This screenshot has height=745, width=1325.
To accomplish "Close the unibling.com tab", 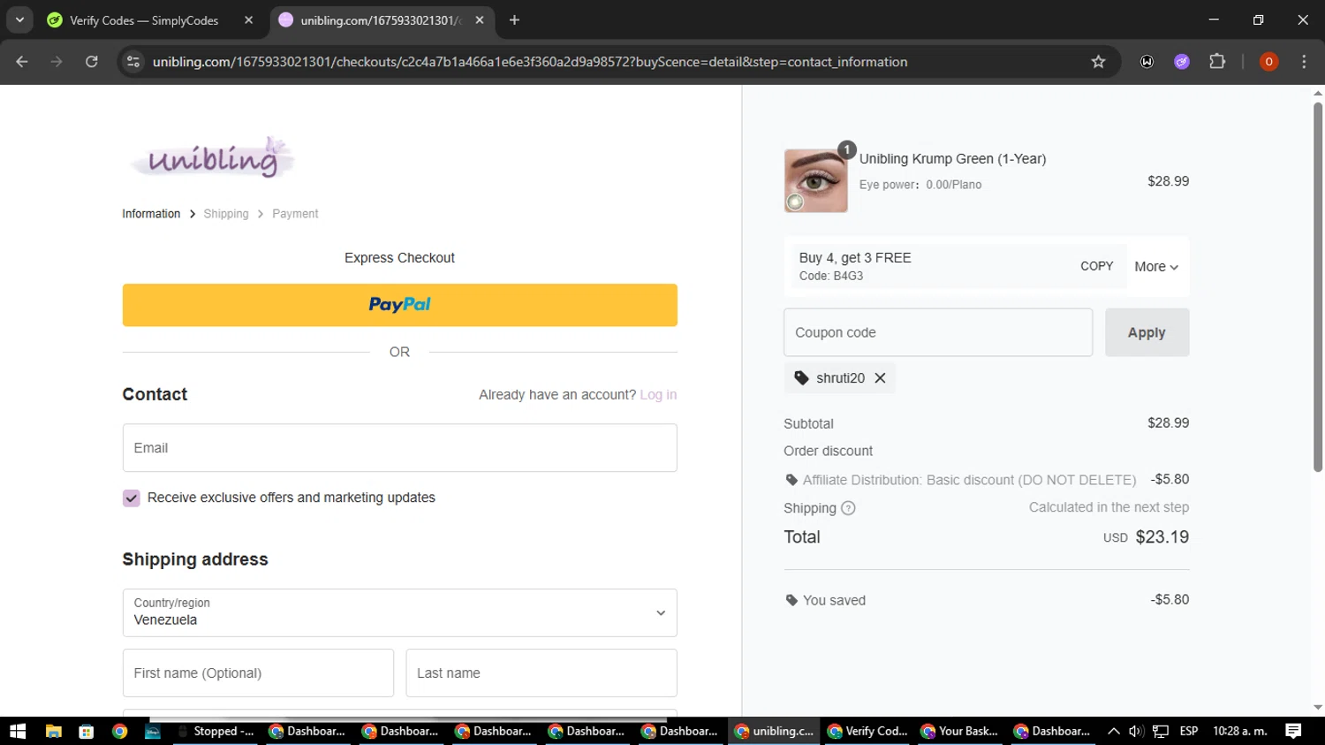I will (480, 20).
